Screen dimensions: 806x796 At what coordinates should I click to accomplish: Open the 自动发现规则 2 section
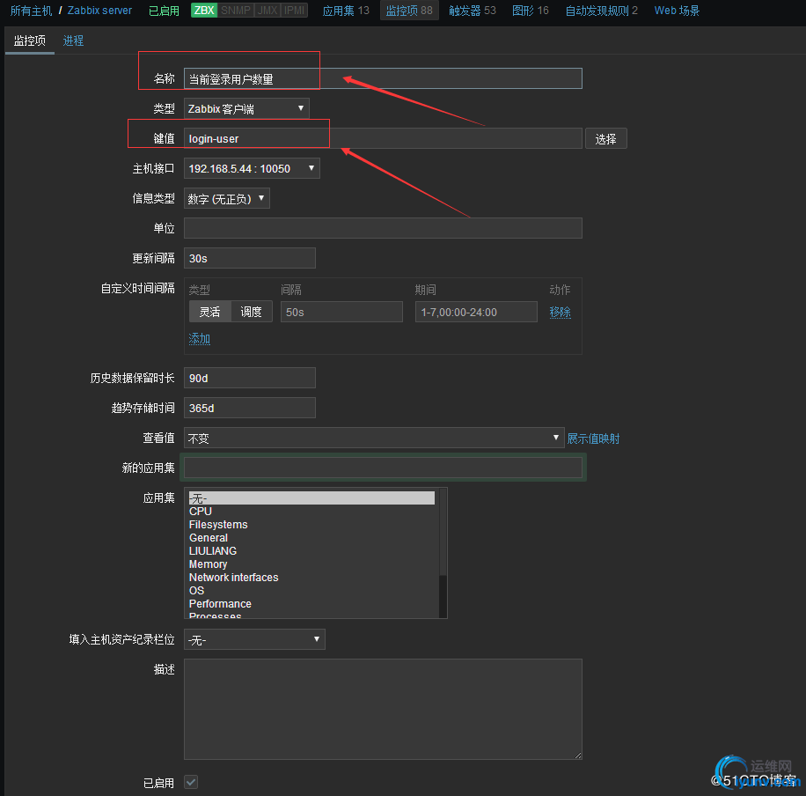pyautogui.click(x=601, y=11)
